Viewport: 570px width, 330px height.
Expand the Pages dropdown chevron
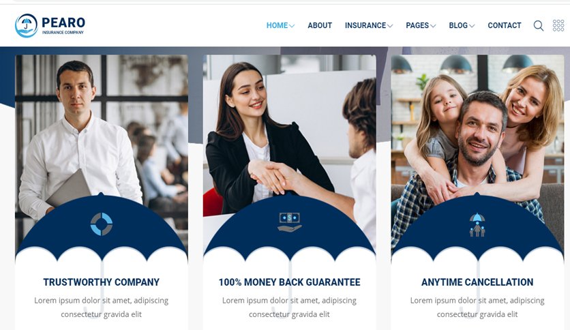click(x=432, y=26)
